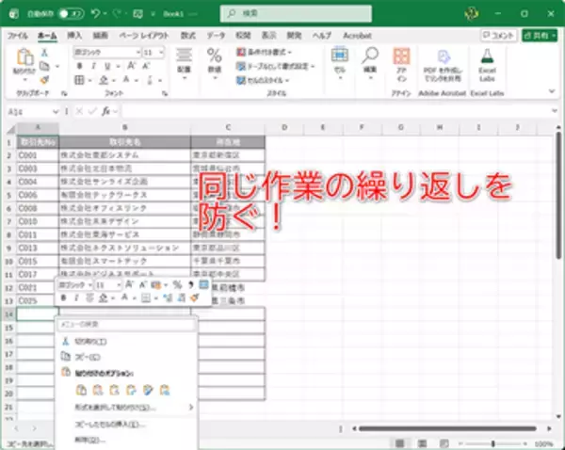
Task: Click the user account avatar in title bar
Action: (472, 14)
